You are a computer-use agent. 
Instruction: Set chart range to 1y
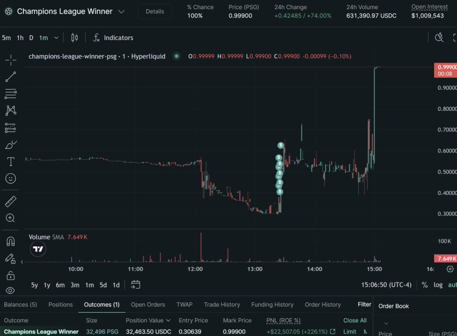coord(47,285)
